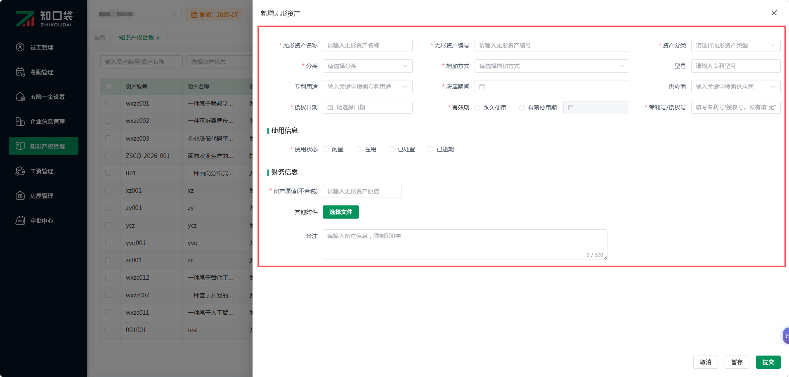Switch to the 知识产权台账 tab

point(136,38)
